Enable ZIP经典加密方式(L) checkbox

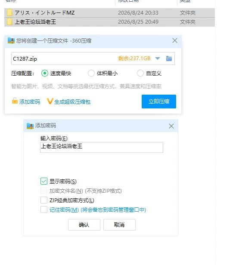pyautogui.click(x=44, y=200)
